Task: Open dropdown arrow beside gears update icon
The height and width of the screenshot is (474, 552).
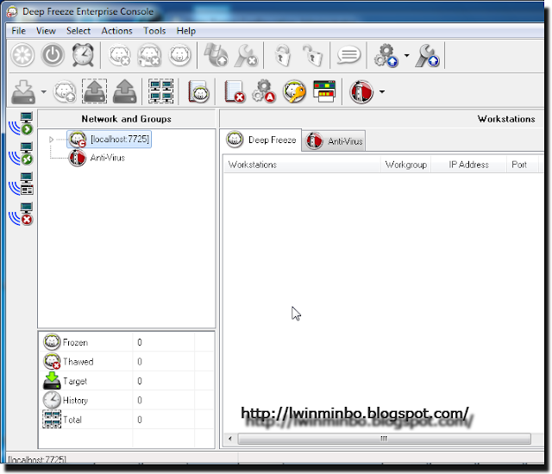Action: (x=406, y=55)
